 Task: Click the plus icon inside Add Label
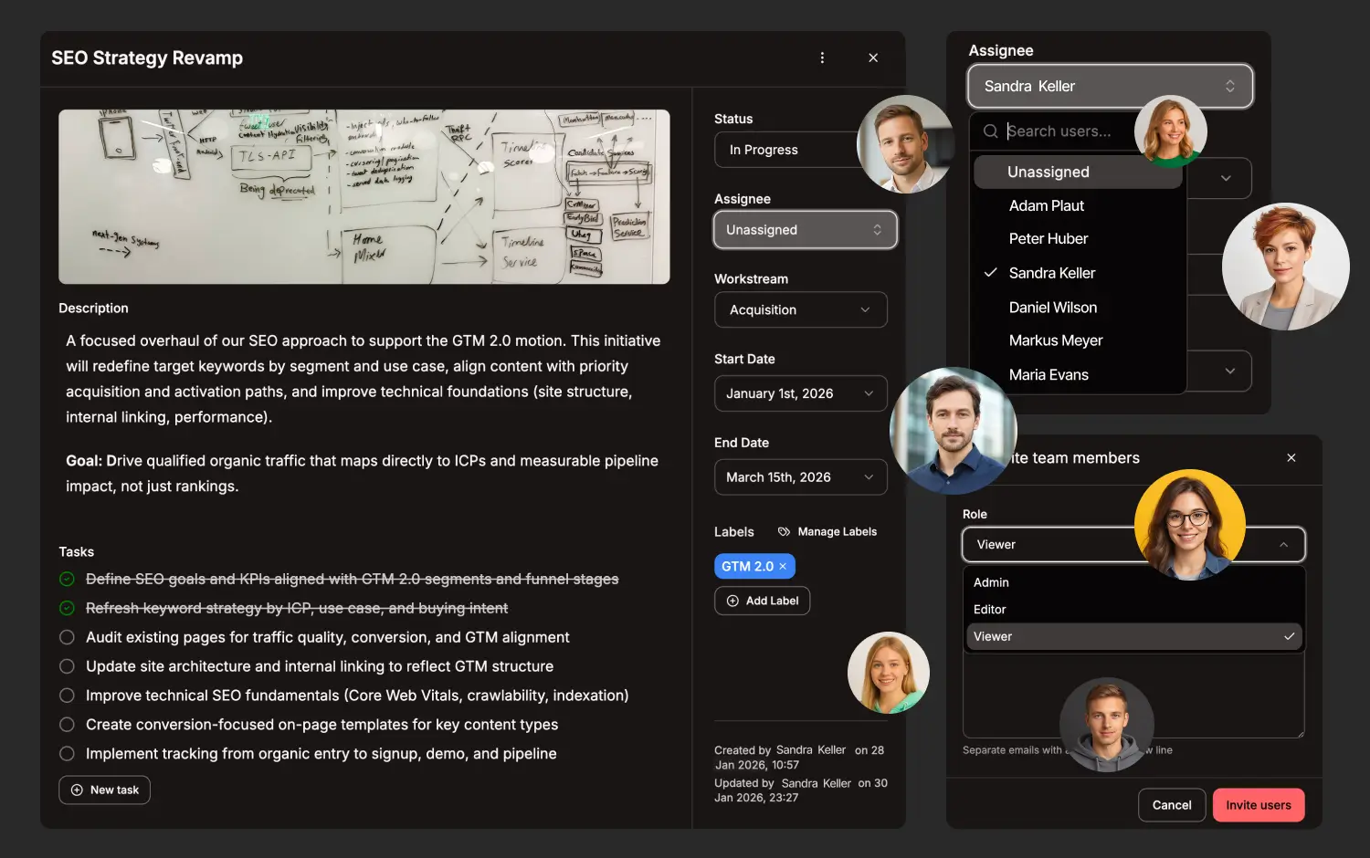(732, 601)
